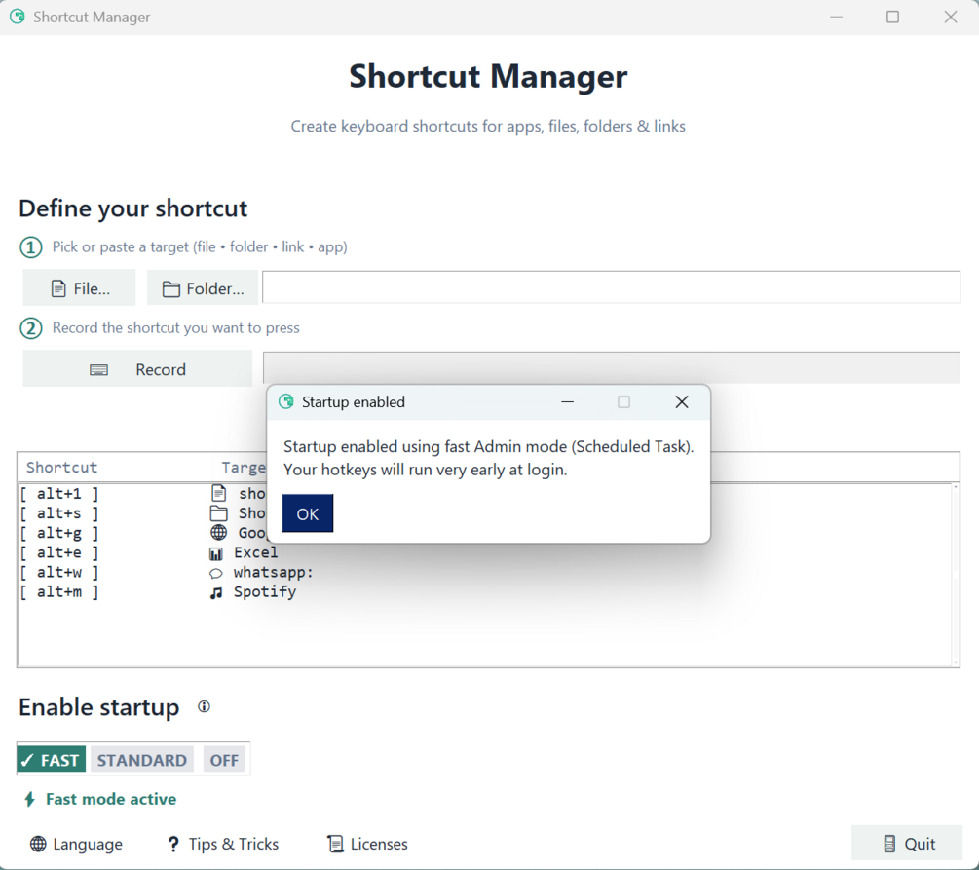
Task: Switch startup mode to STANDARD
Action: 141,760
